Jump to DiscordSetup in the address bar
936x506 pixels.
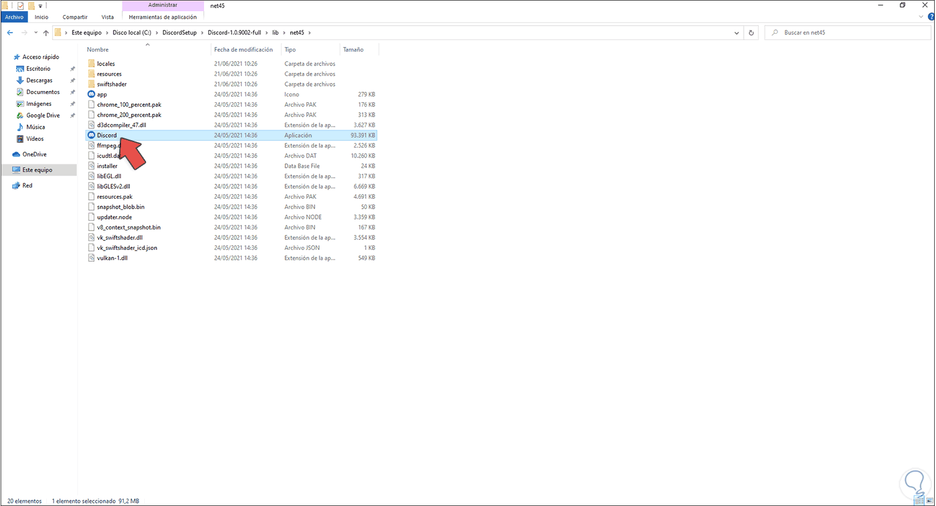click(x=180, y=32)
